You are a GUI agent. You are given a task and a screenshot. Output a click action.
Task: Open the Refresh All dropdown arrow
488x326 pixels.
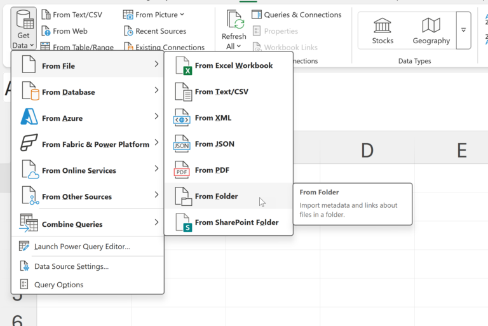click(238, 46)
